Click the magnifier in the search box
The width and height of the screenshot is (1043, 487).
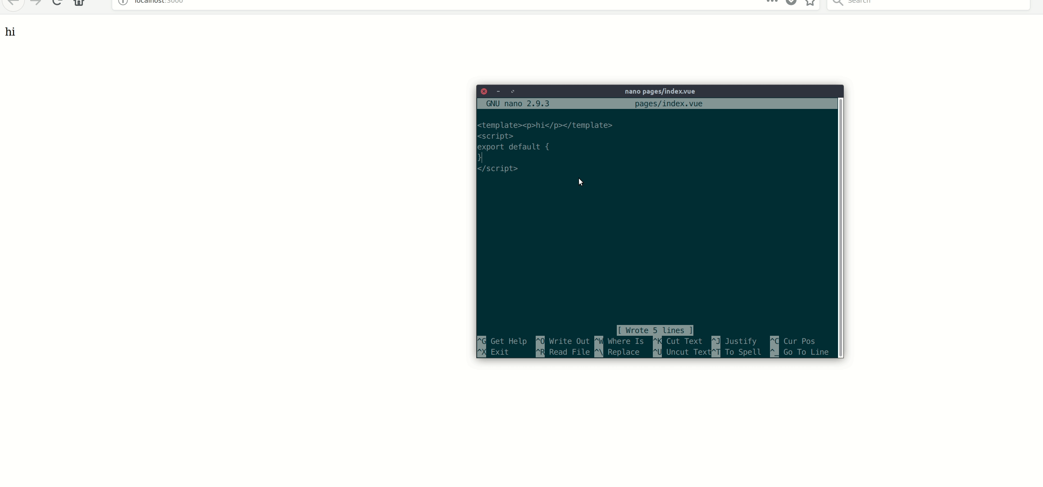[x=838, y=2]
